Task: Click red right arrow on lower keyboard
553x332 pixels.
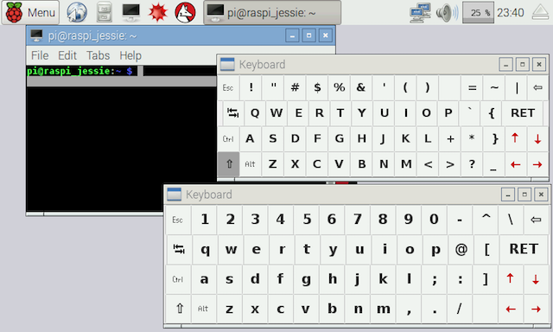Action: pos(536,310)
